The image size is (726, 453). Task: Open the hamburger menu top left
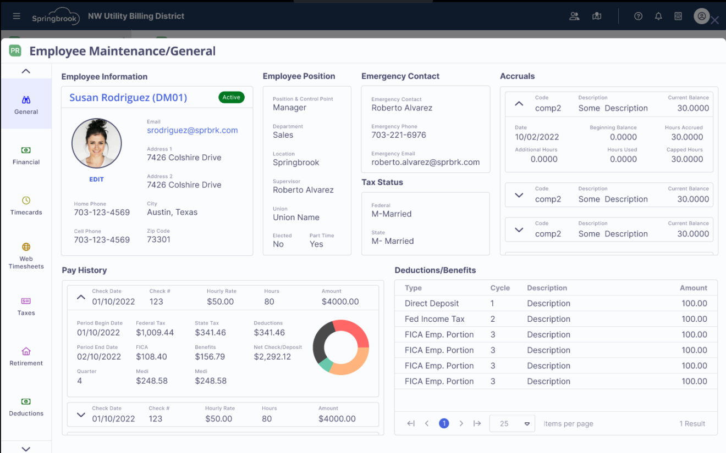click(x=16, y=16)
